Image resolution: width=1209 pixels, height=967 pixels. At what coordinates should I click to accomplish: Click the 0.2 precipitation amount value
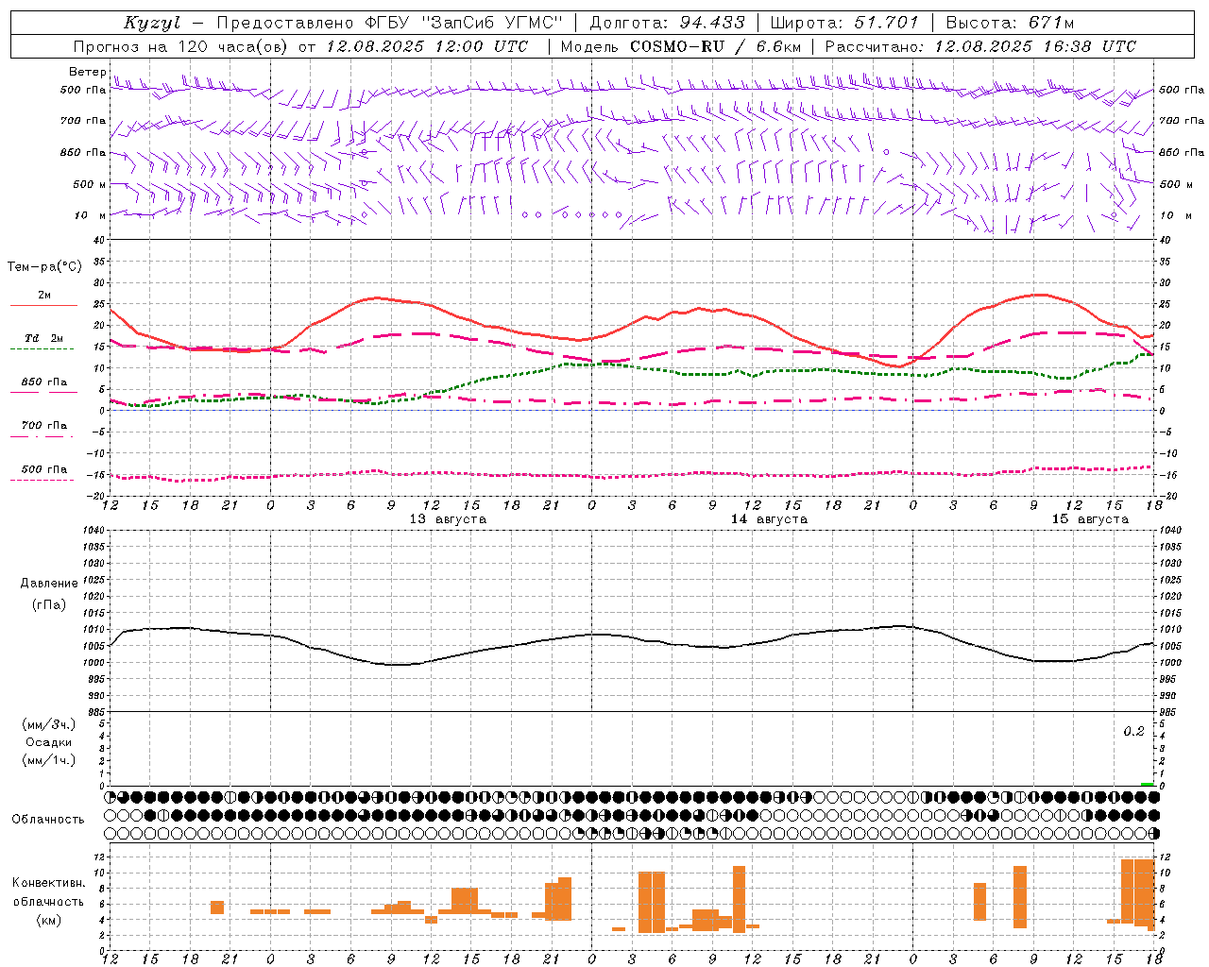pyautogui.click(x=1133, y=732)
